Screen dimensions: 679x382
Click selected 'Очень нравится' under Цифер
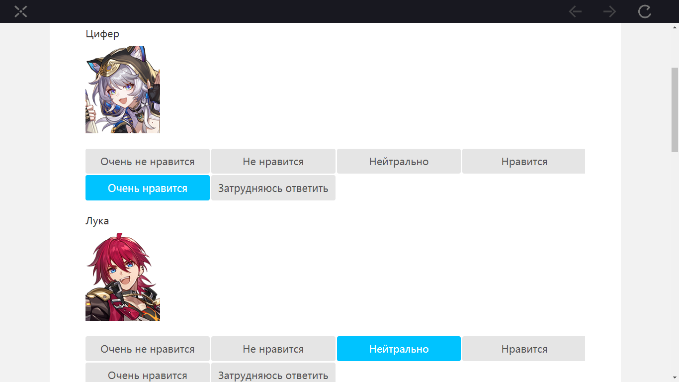coord(148,188)
